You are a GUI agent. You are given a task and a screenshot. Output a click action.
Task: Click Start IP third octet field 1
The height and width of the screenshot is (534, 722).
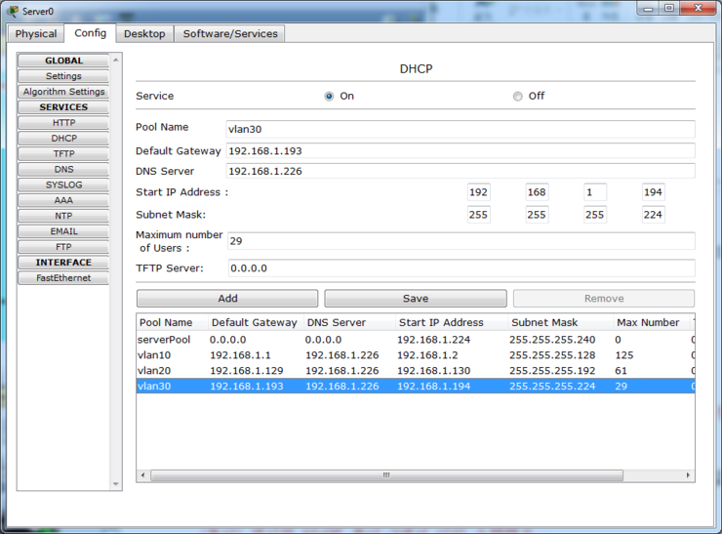[x=595, y=192]
